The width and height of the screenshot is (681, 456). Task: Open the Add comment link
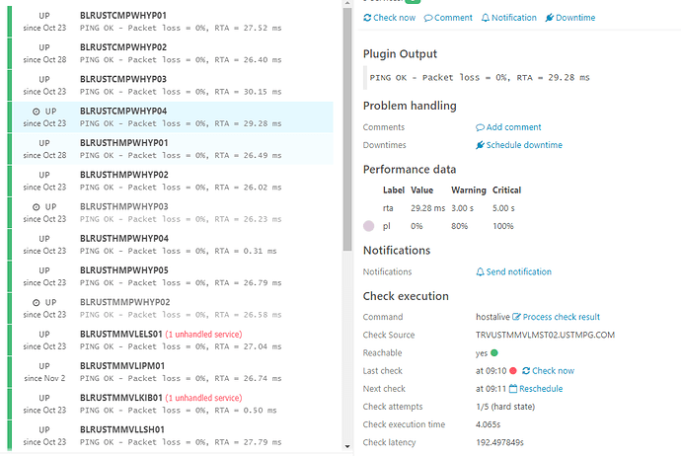pos(508,127)
